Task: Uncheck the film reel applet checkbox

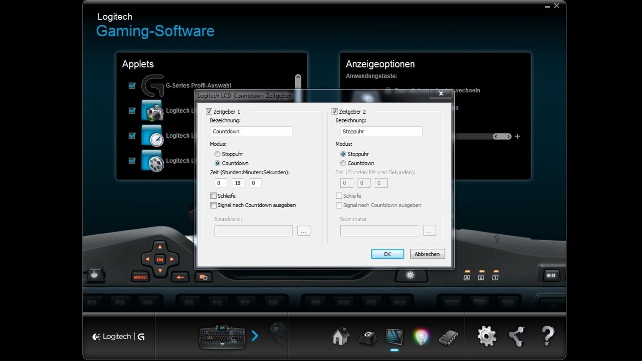Action: [132, 160]
